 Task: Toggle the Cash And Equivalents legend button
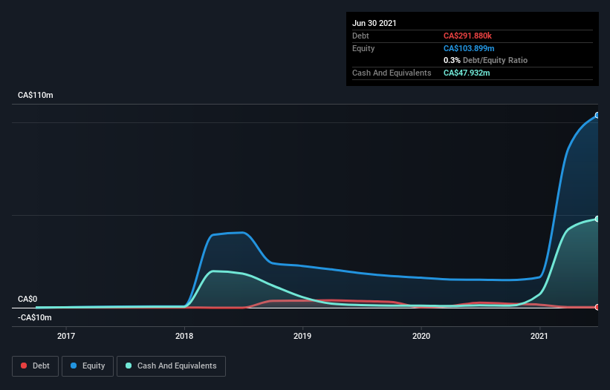(x=171, y=366)
